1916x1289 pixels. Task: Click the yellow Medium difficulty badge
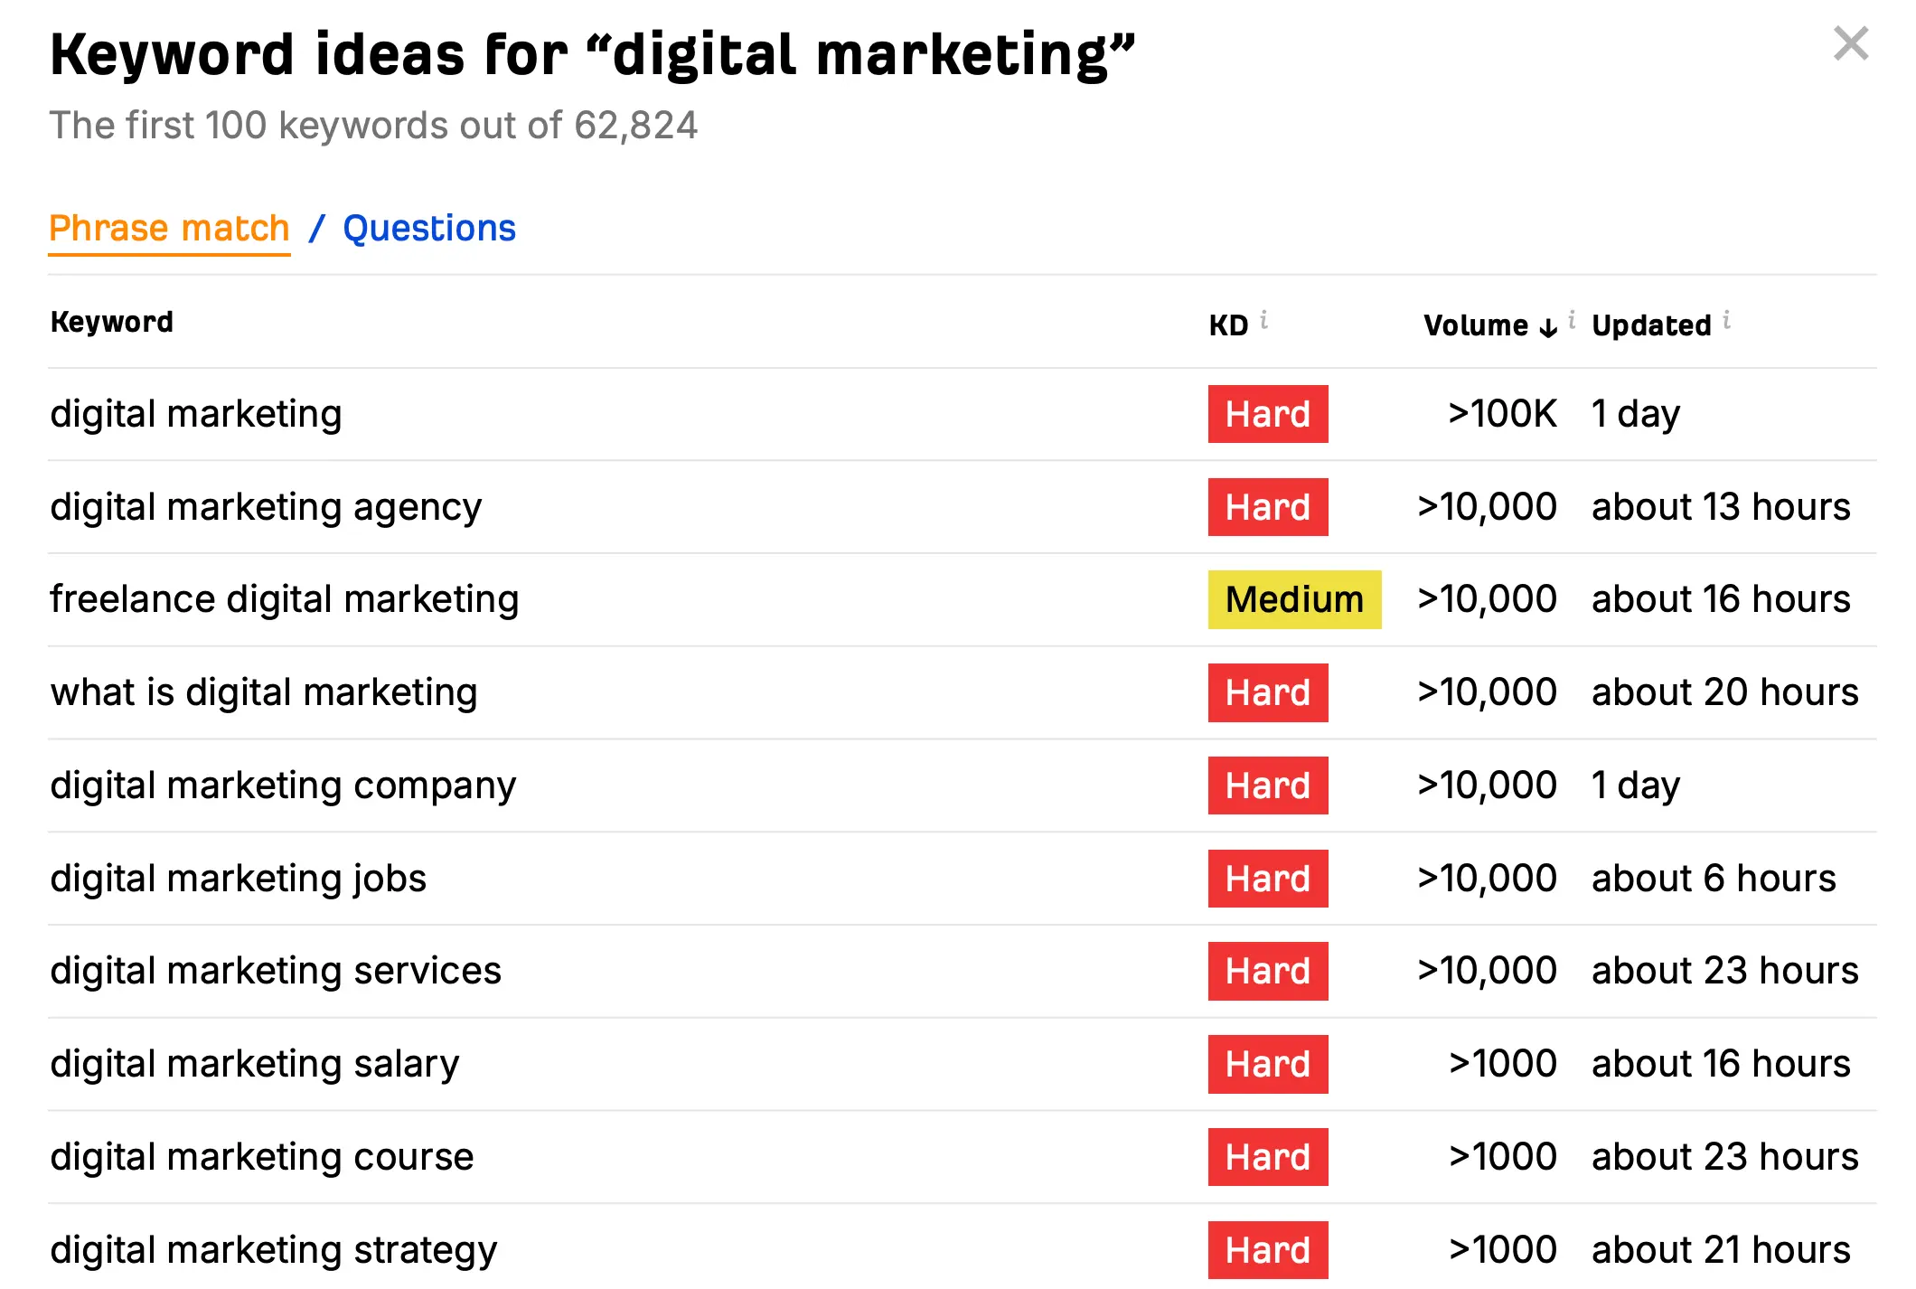pyautogui.click(x=1294, y=599)
